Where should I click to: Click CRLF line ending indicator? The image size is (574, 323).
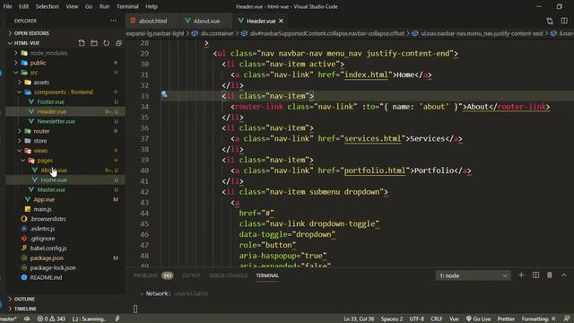tap(437, 319)
